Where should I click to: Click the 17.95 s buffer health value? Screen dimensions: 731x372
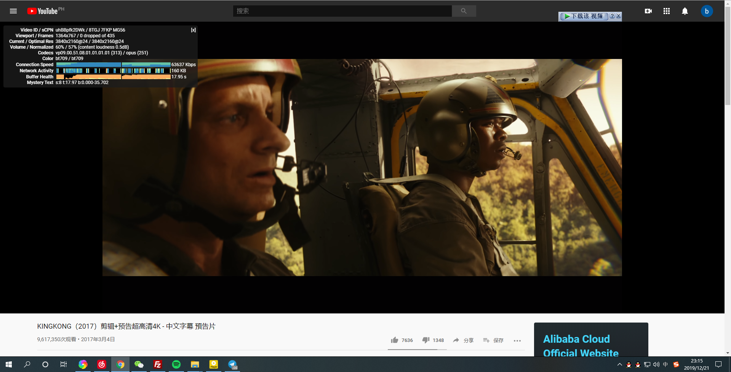tap(179, 77)
